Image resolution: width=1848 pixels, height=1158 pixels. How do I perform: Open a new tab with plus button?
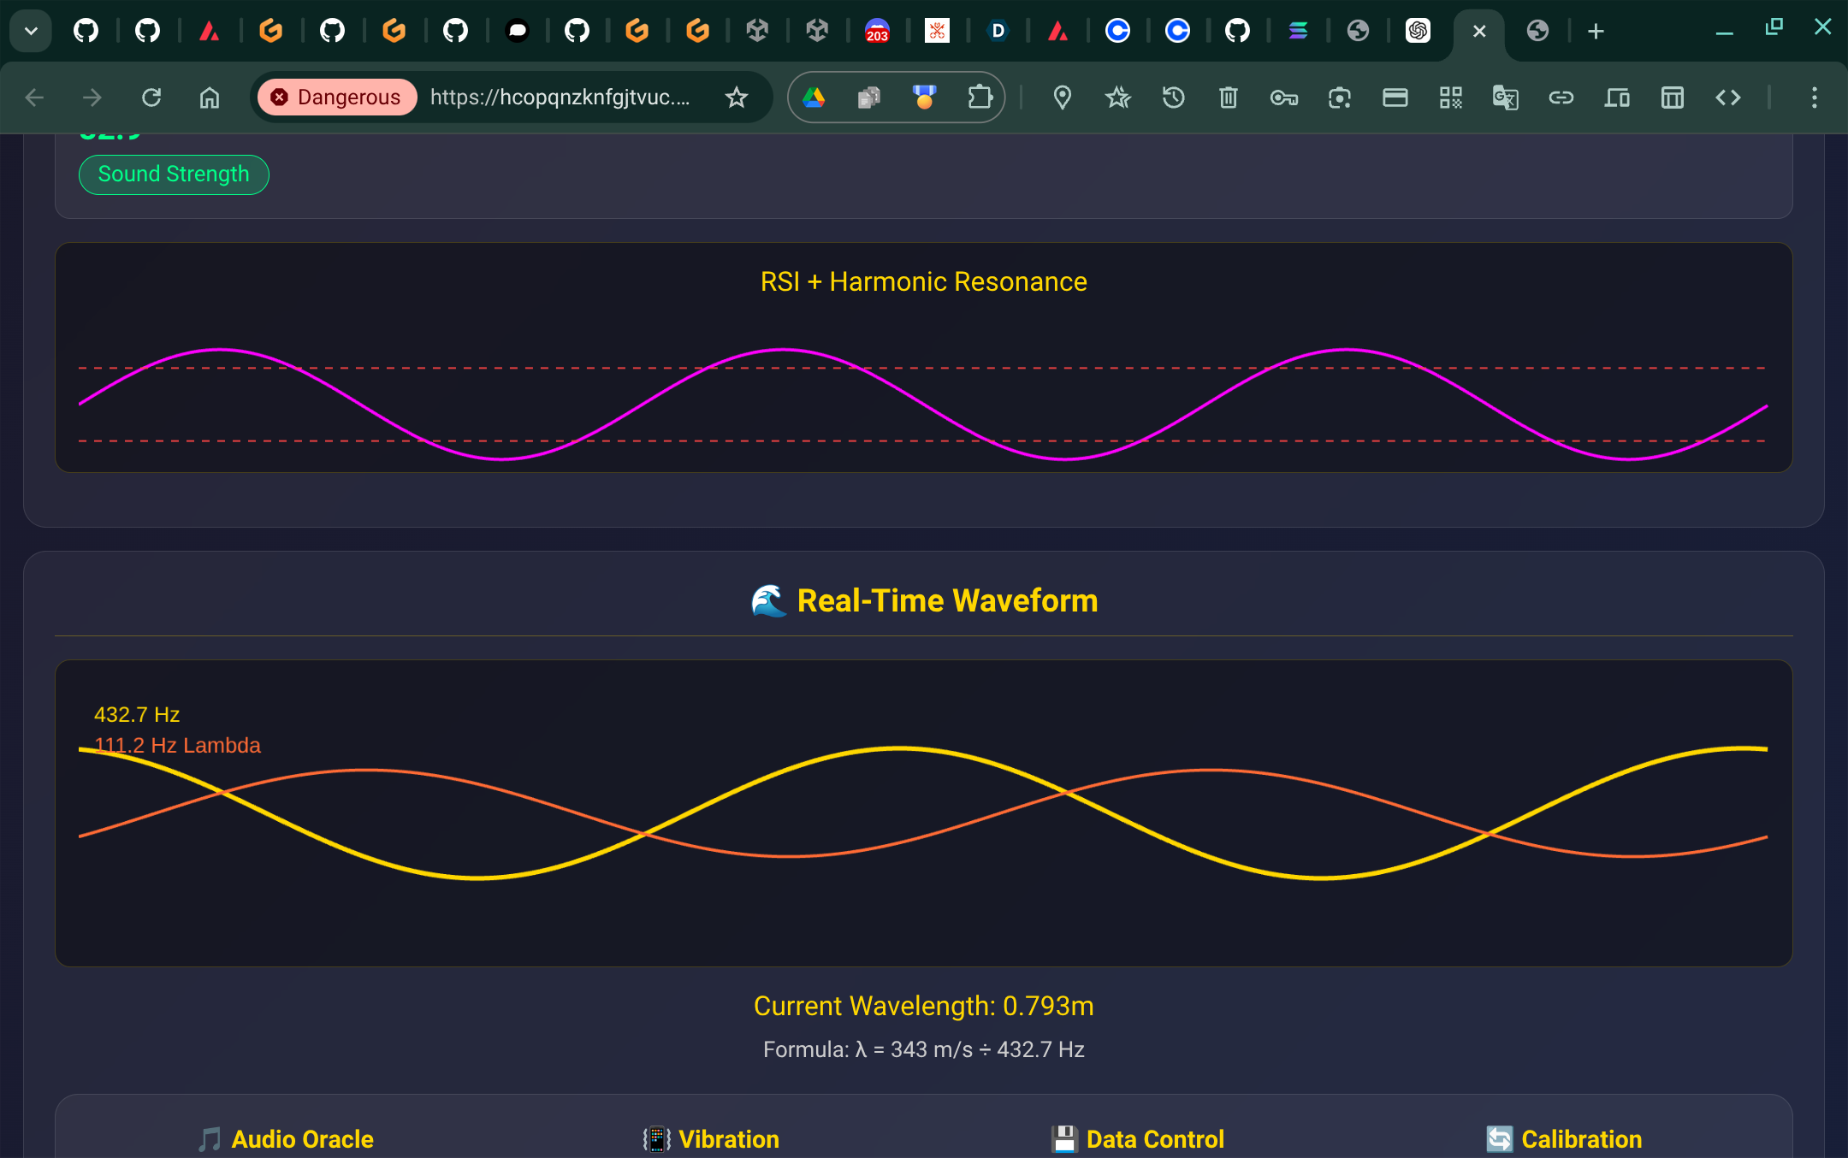[x=1596, y=32]
